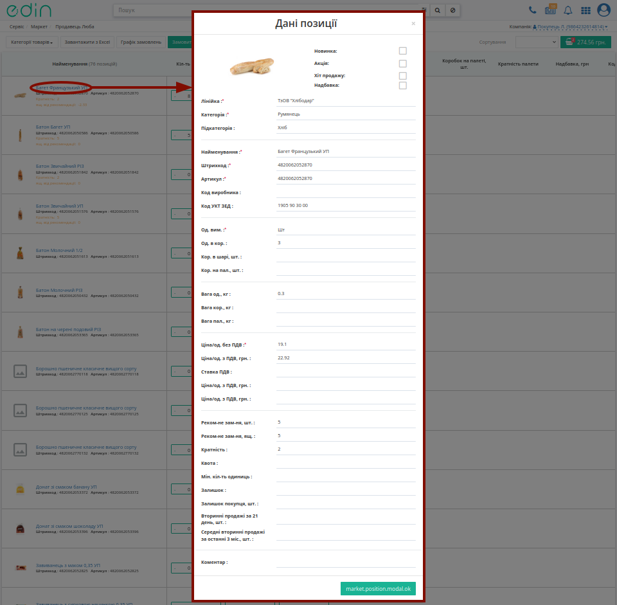This screenshot has height=605, width=617.
Task: Click the clear search icon
Action: click(x=452, y=10)
